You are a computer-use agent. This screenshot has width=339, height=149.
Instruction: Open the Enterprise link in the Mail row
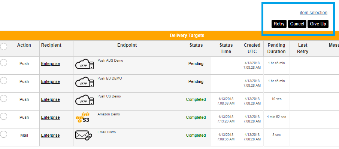pos(50,136)
